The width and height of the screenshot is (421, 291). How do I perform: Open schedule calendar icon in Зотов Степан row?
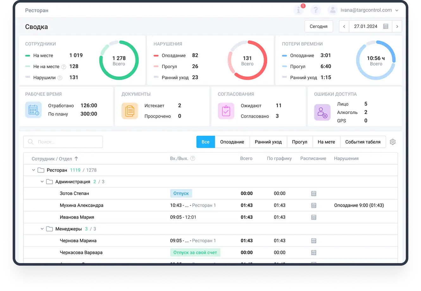(314, 193)
